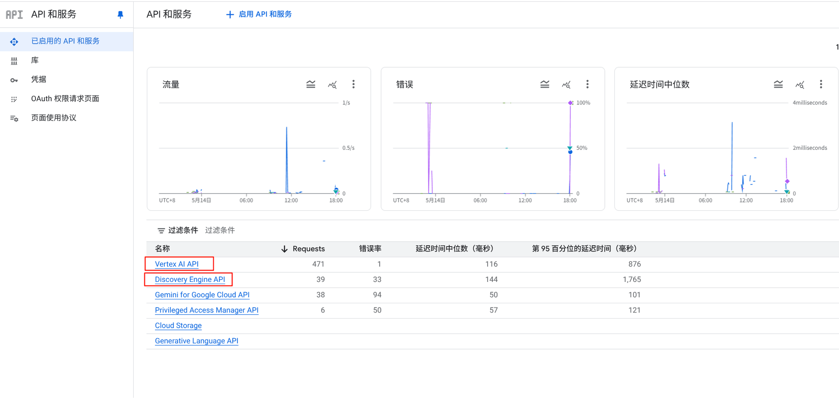The width and height of the screenshot is (839, 398).
Task: Click the page usage agreement icon
Action: coord(14,118)
